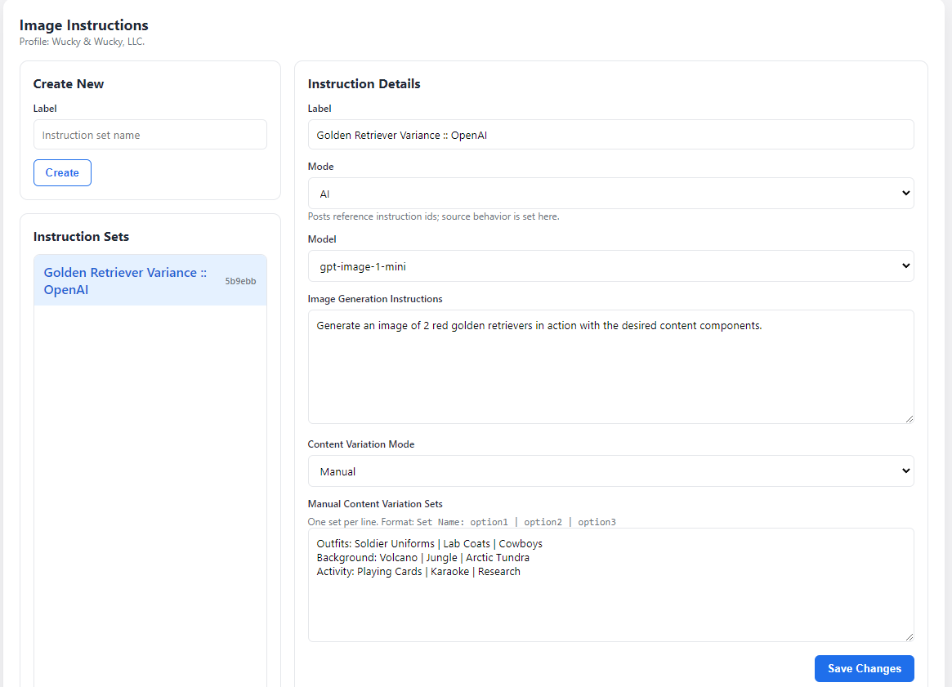Click the chevron arrow on Model dropdown

905,266
